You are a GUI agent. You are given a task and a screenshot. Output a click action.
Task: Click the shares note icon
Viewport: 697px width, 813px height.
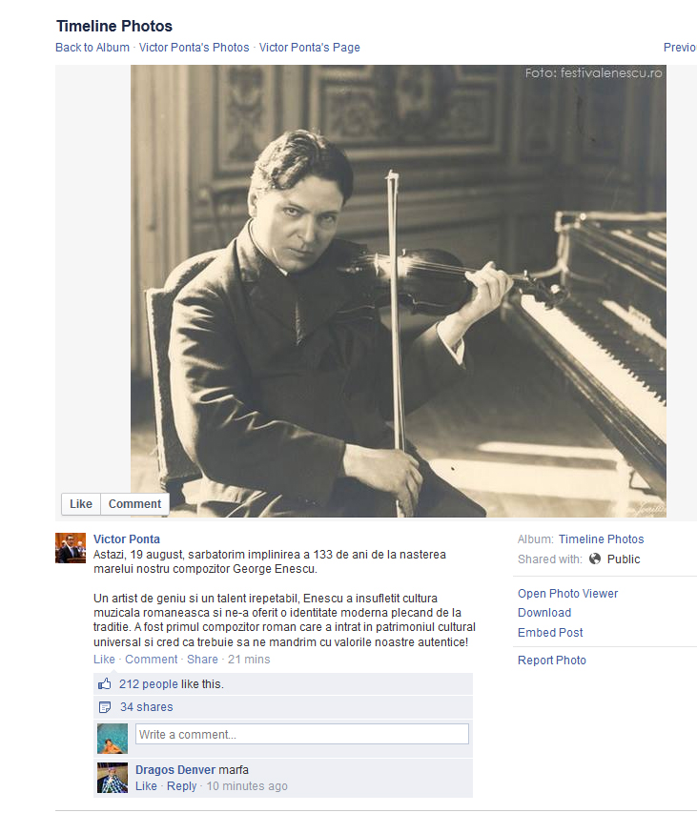pos(105,707)
